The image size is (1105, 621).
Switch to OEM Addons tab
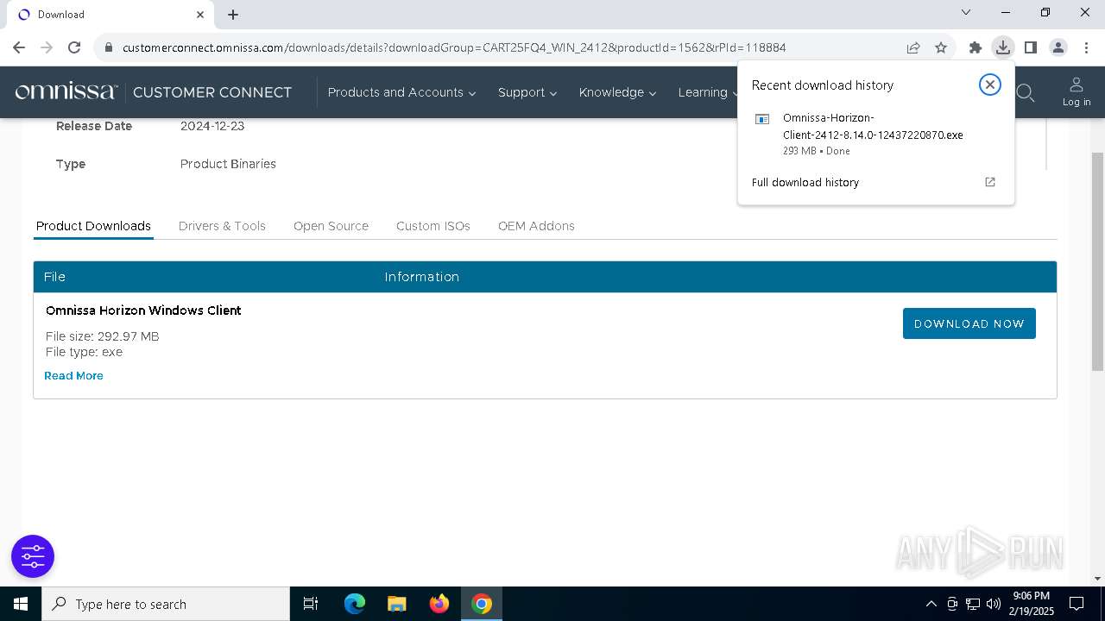[x=536, y=226]
